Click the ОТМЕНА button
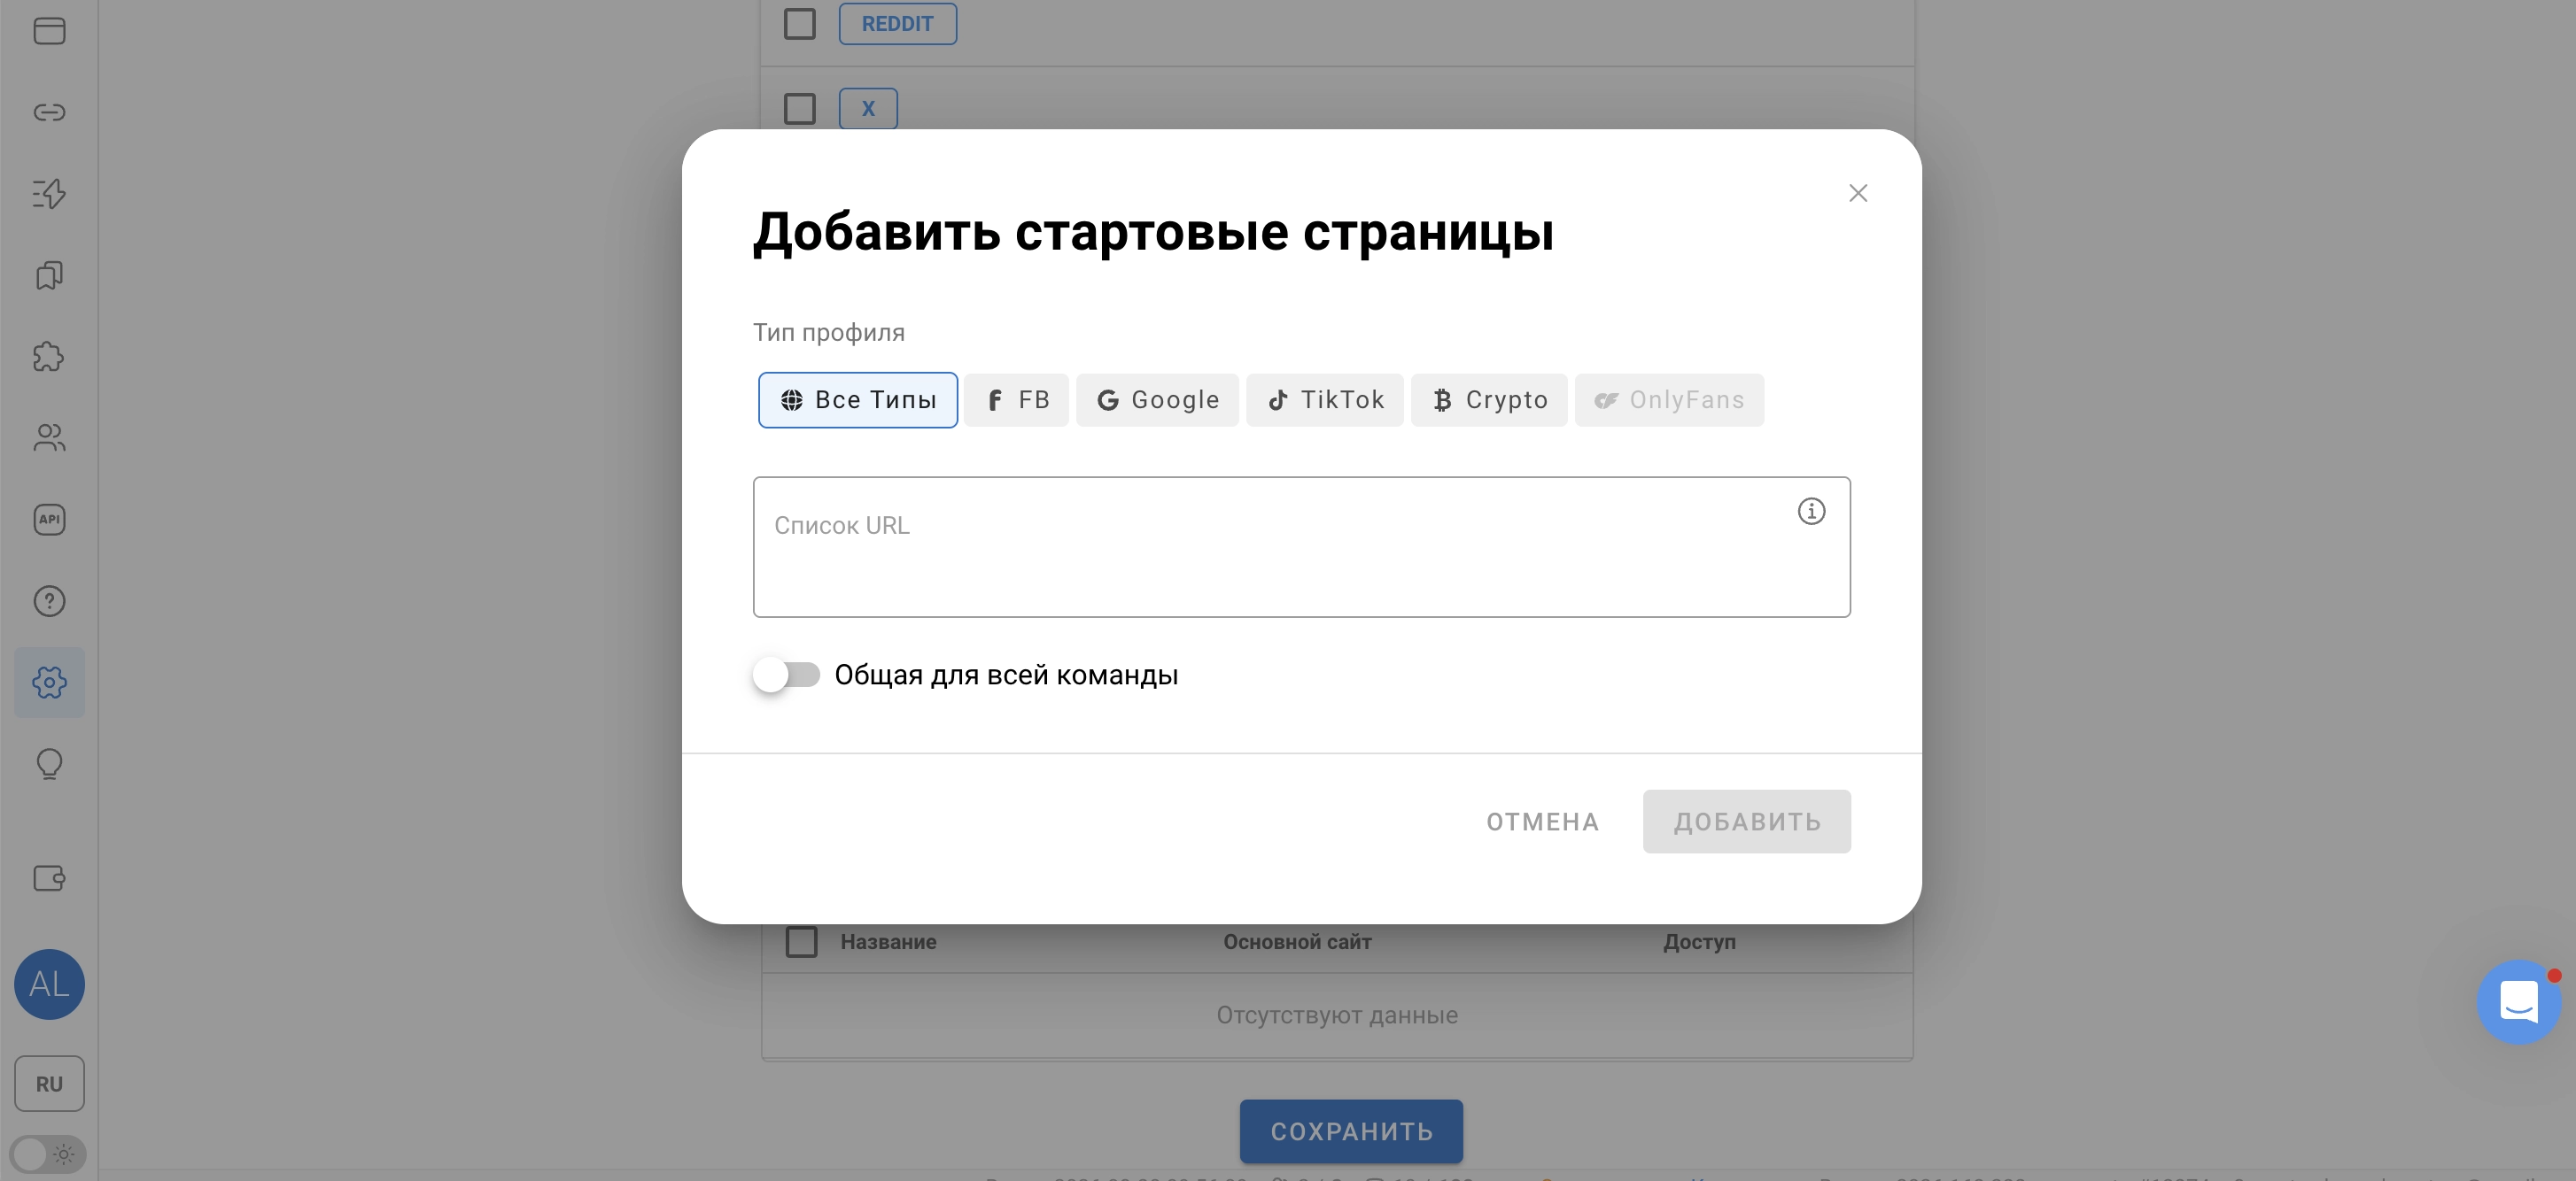Viewport: 2576px width, 1181px height. pyautogui.click(x=1542, y=822)
